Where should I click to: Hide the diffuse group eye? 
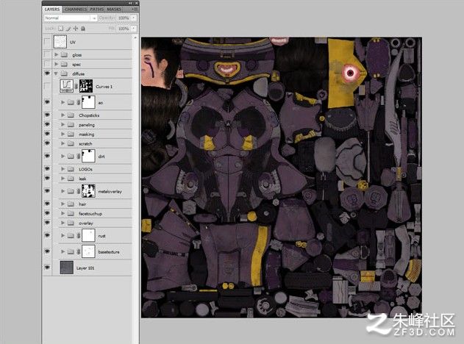click(47, 74)
